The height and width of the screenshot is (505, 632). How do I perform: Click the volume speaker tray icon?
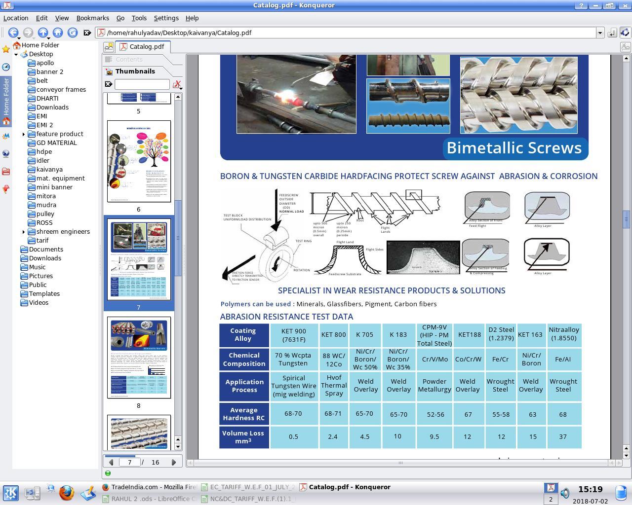pos(565,492)
